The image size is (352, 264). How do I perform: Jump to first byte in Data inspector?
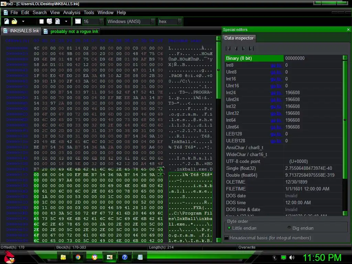click(x=228, y=48)
